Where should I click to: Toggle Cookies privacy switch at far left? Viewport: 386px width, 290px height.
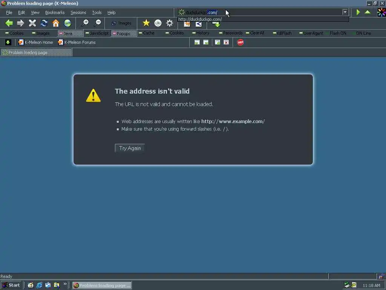point(14,33)
